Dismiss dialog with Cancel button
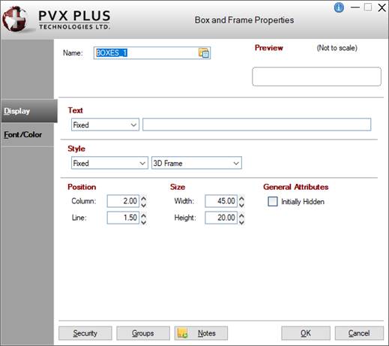389x346 pixels. [x=359, y=333]
